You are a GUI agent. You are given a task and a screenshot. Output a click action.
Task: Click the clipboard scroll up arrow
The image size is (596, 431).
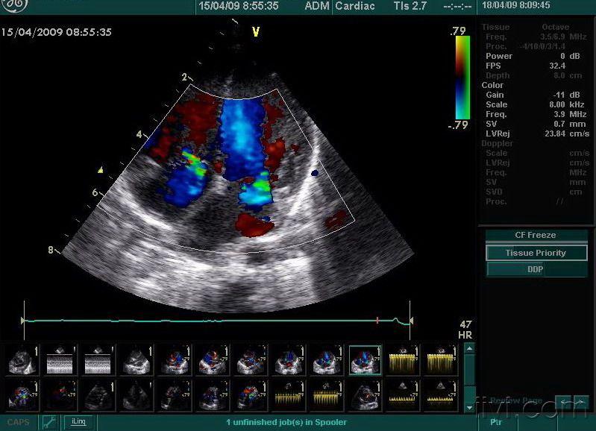coord(469,348)
